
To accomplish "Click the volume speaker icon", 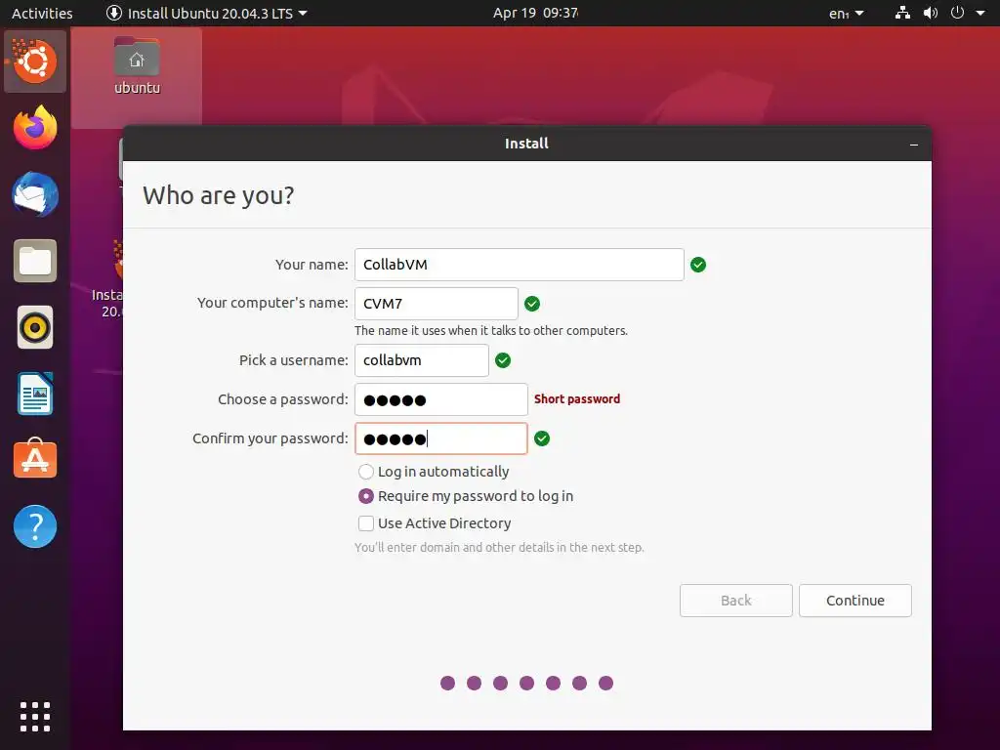I will tap(931, 13).
